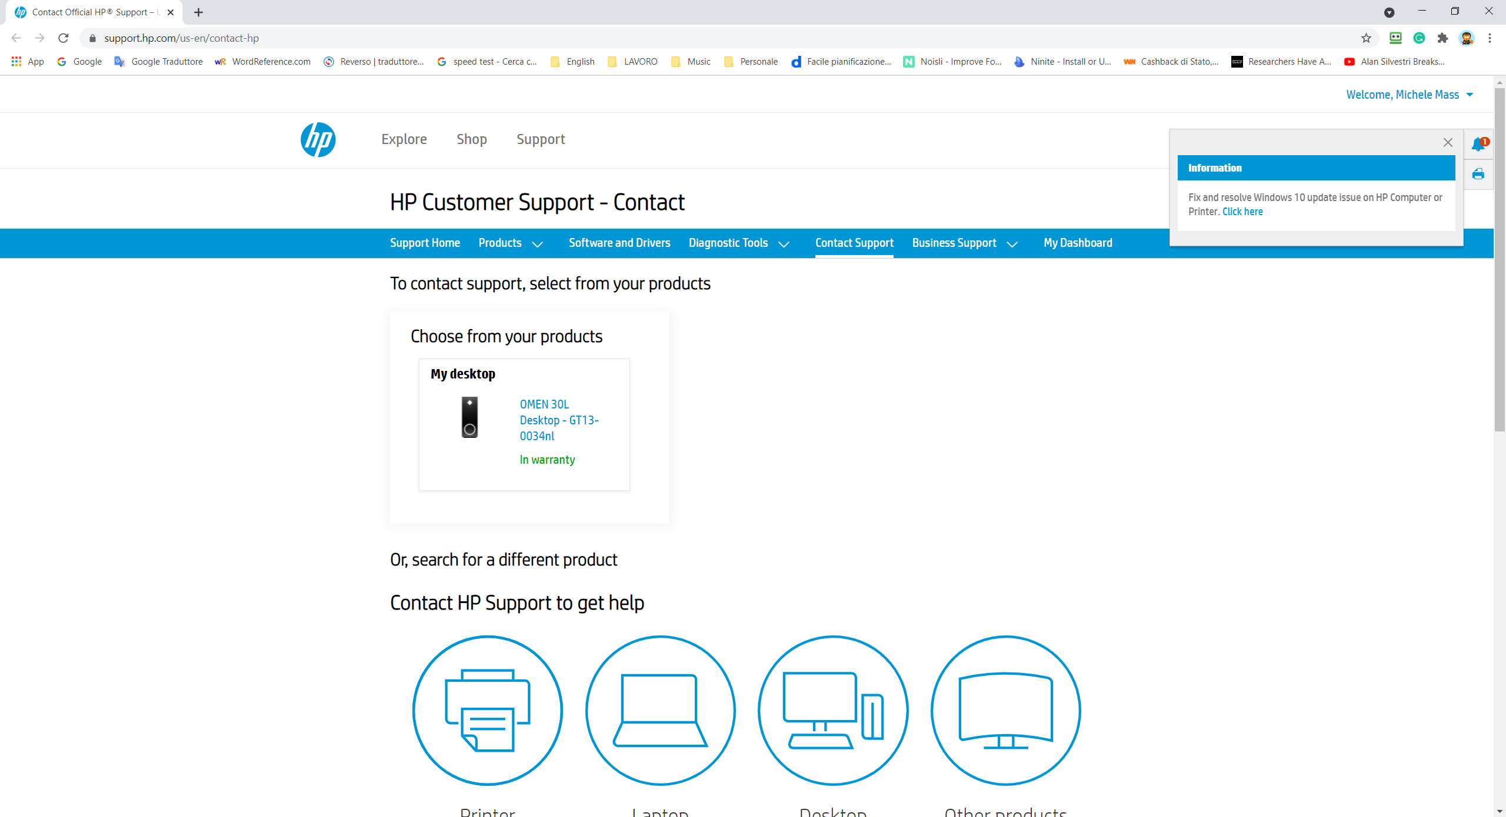This screenshot has width=1506, height=817.
Task: Click the OMEN 30L Desktop link
Action: point(558,420)
